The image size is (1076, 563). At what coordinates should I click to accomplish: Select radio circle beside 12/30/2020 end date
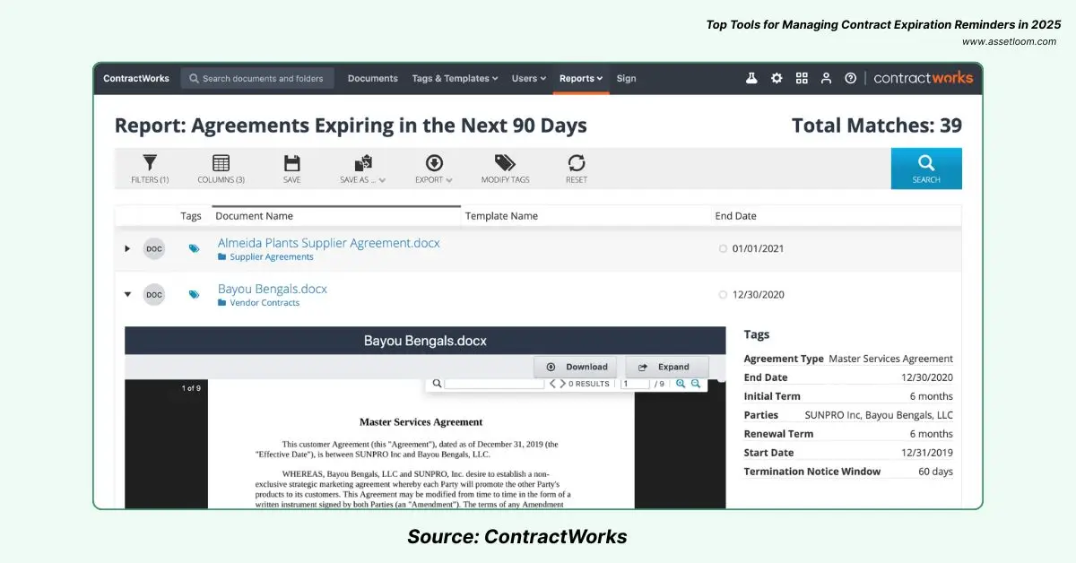(x=723, y=294)
